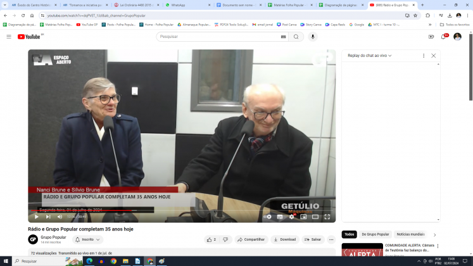The image size is (473, 266).
Task: Dislike the video with thumbs down
Action: (x=225, y=239)
